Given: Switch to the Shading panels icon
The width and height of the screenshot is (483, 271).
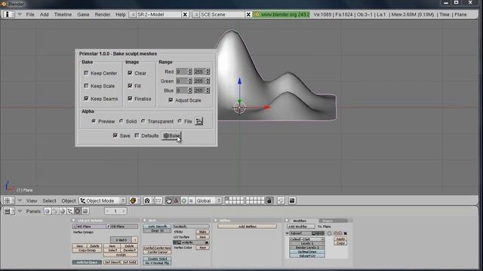Looking at the screenshot, I should 63,211.
